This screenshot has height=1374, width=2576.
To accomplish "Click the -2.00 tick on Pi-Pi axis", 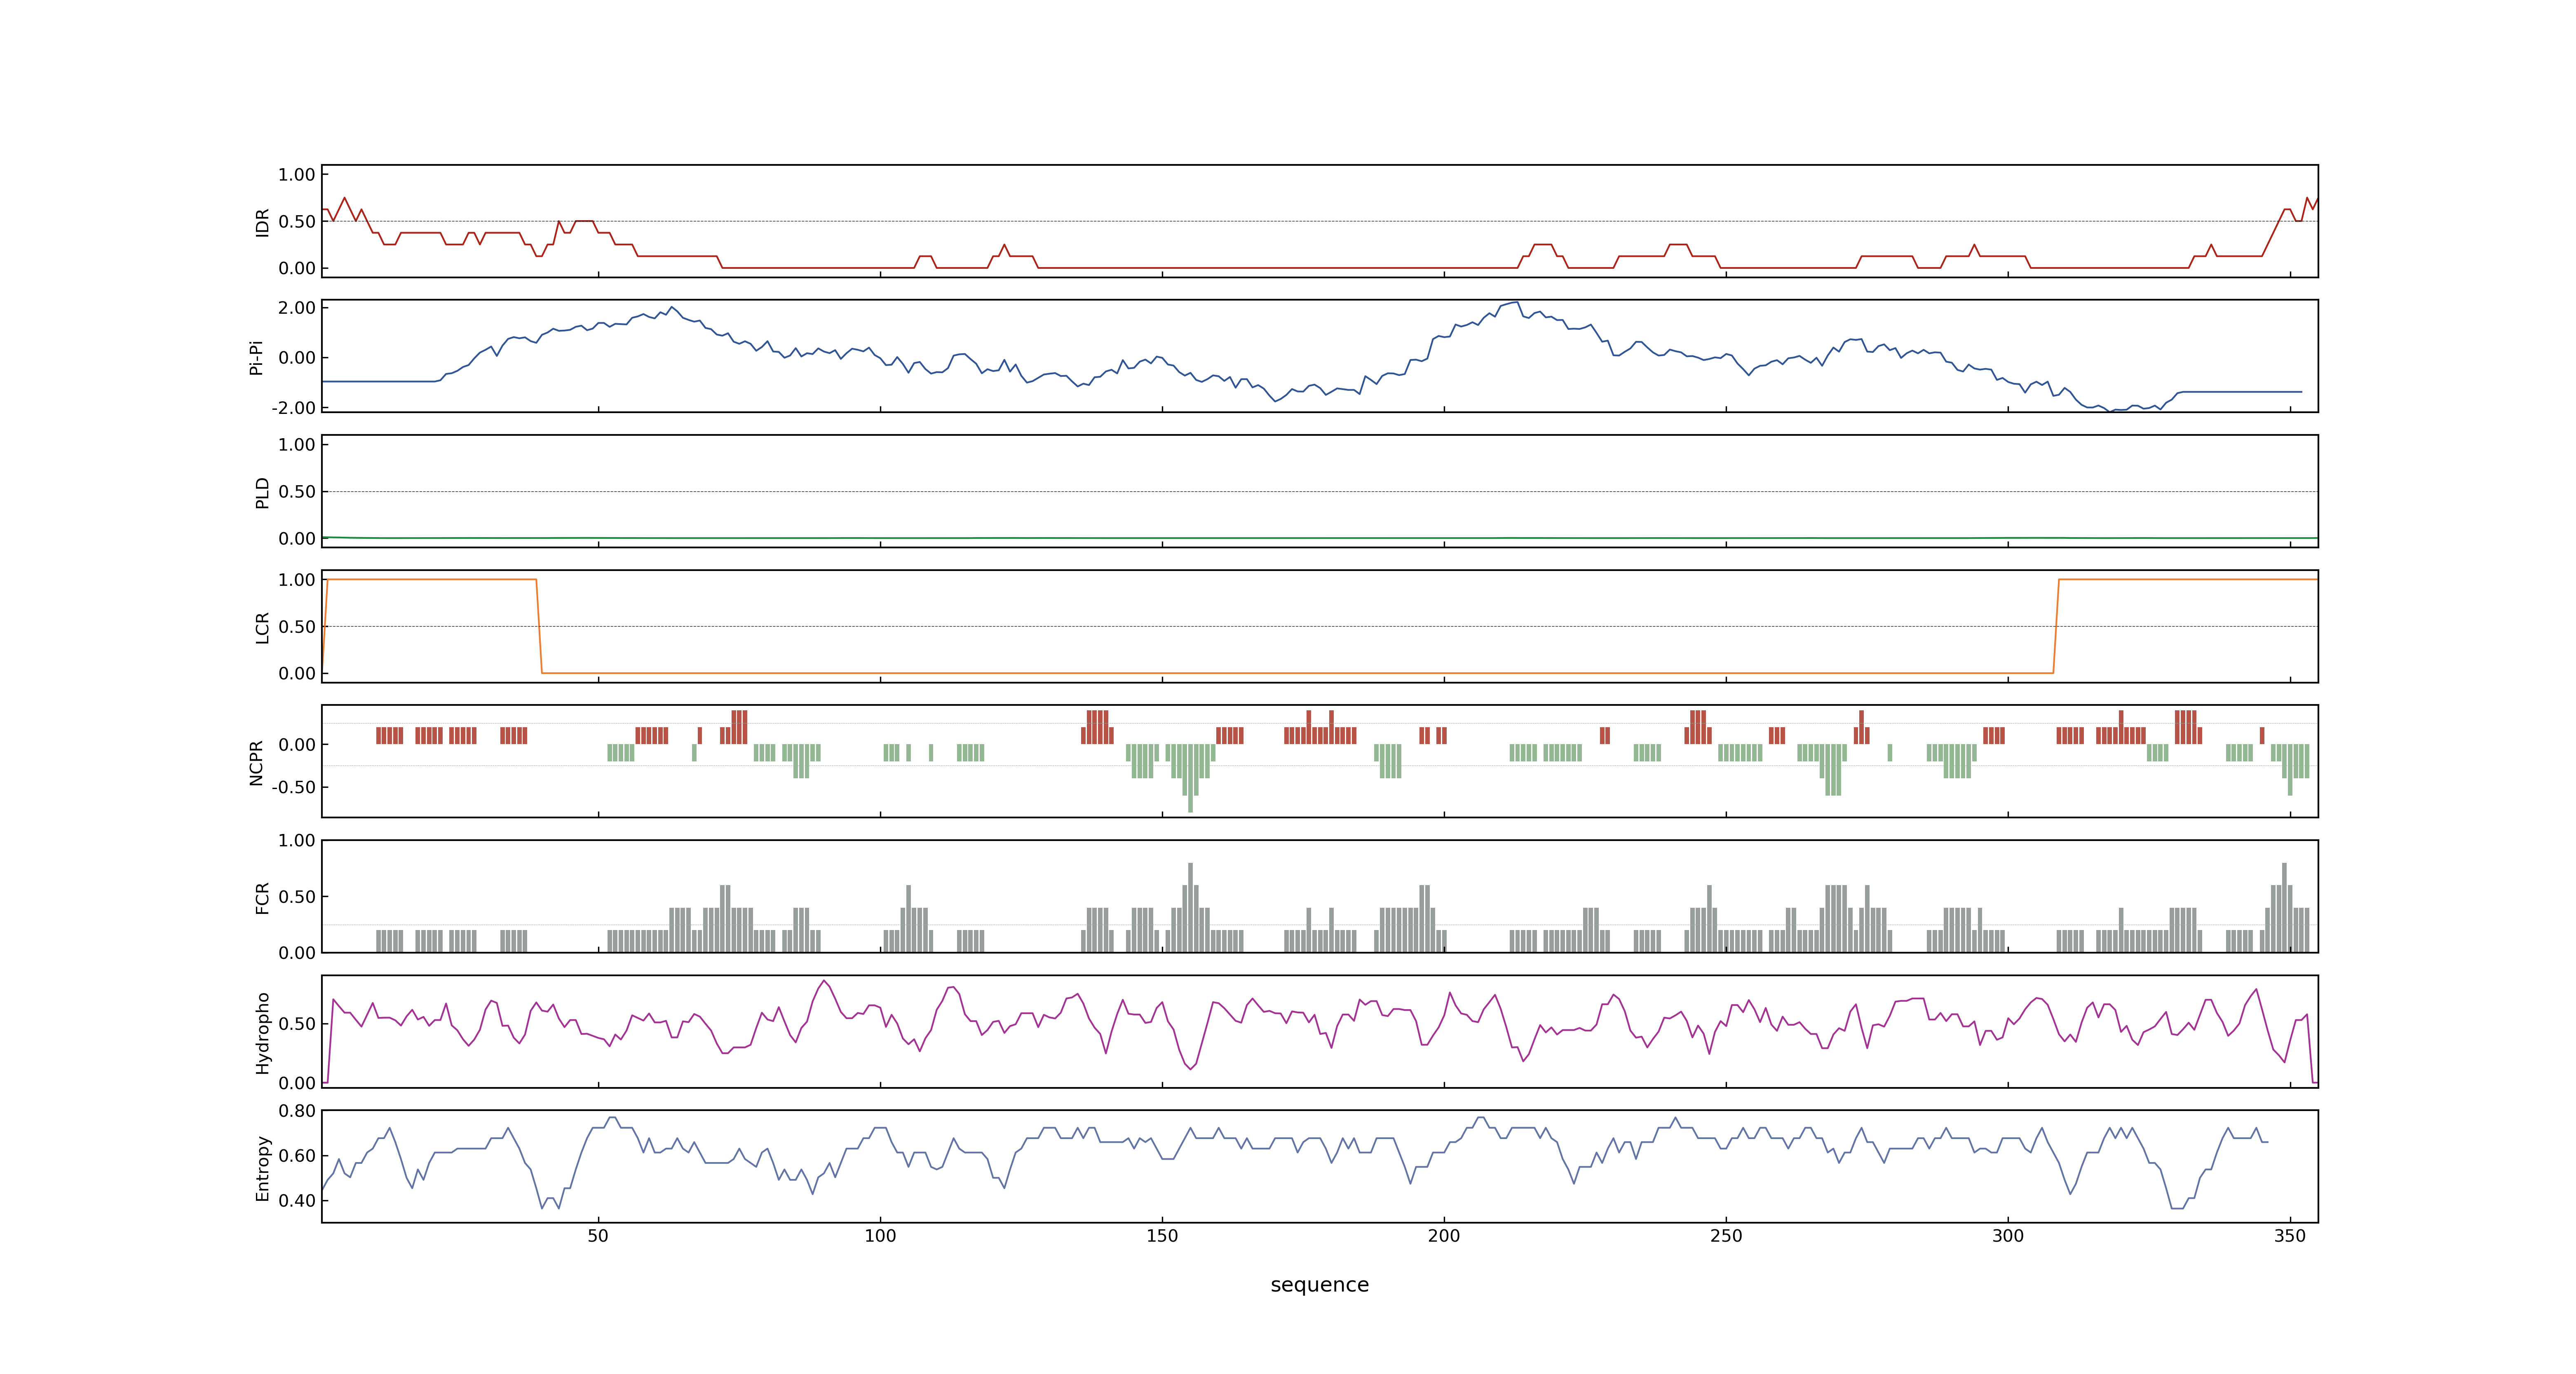I will (293, 408).
